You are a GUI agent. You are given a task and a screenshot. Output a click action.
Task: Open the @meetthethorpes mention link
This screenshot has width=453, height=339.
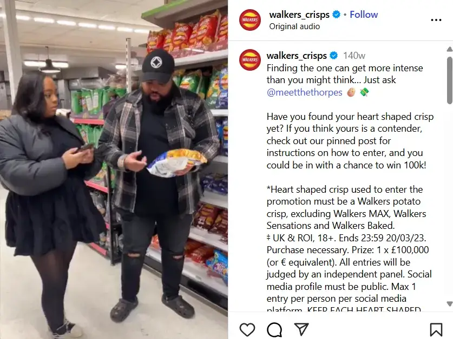pos(305,92)
